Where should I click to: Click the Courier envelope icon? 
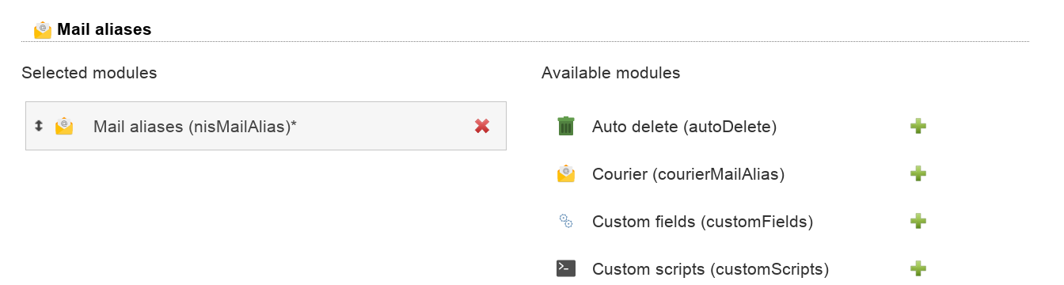pyautogui.click(x=565, y=173)
